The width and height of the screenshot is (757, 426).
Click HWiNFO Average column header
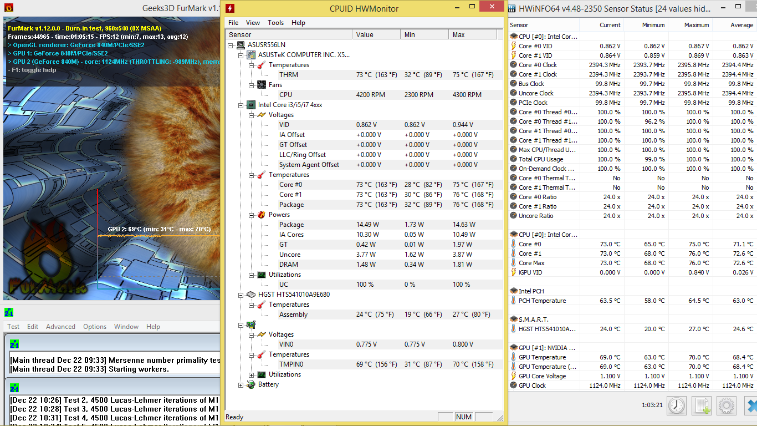click(x=734, y=25)
